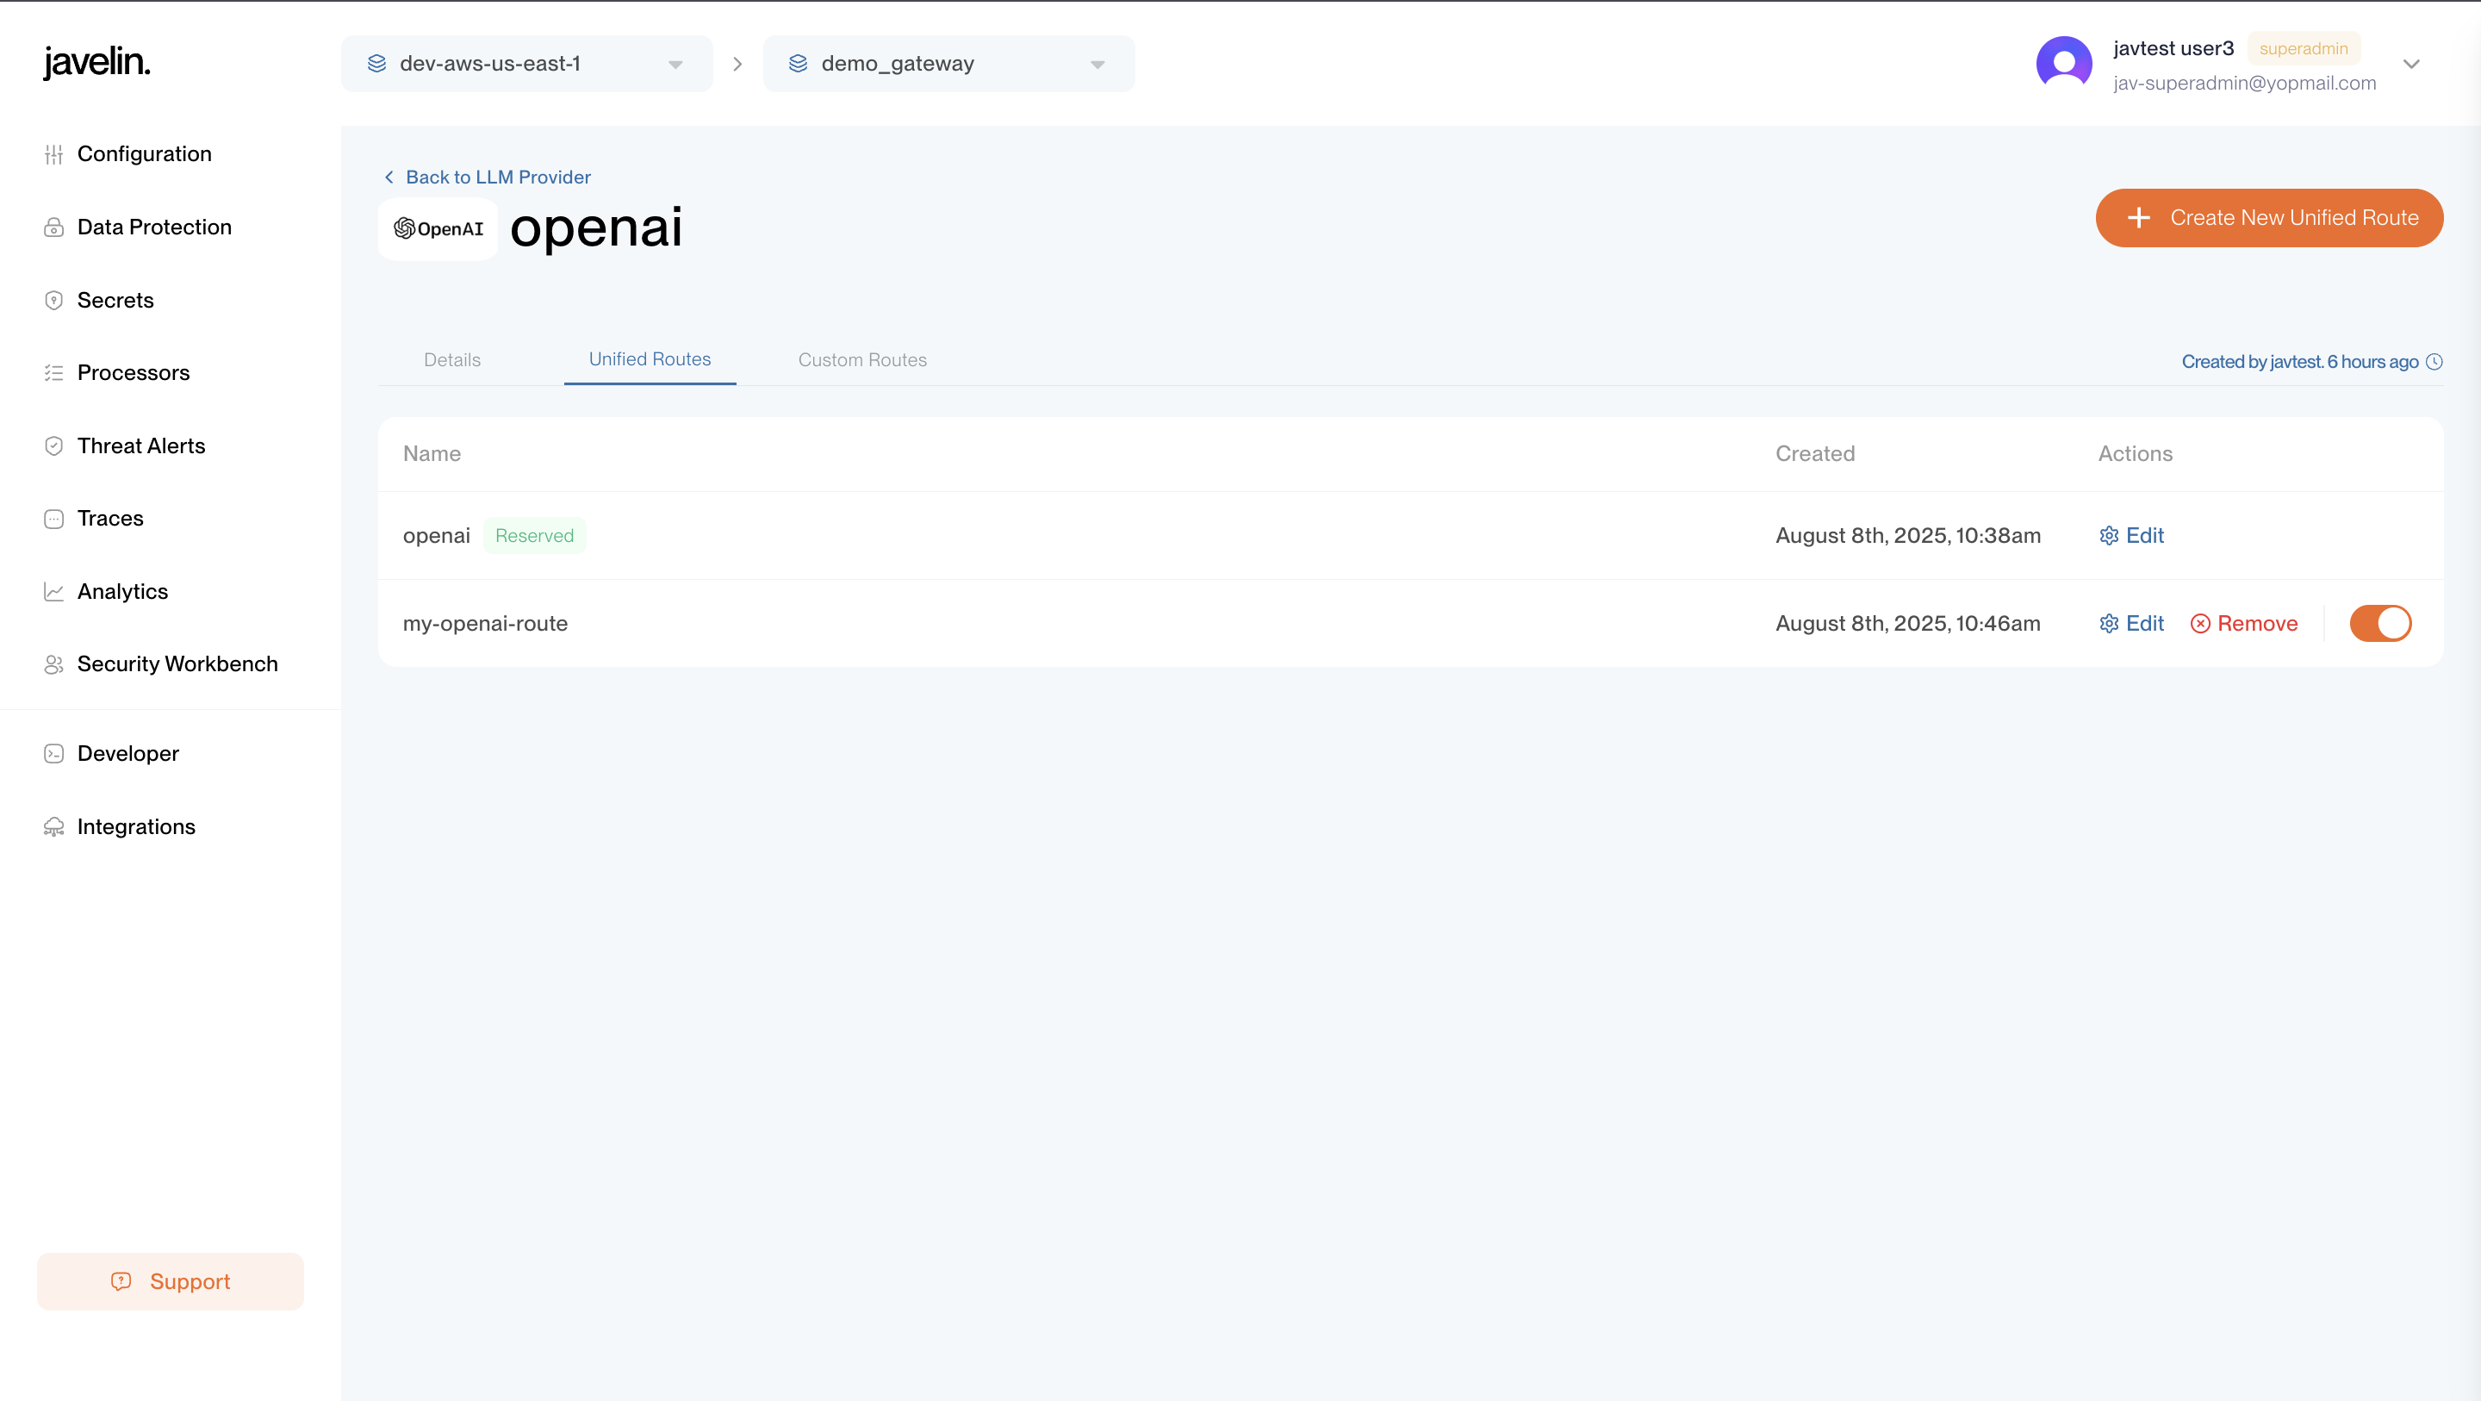Click 'August 8th, 2025, 10:46am' date
The image size is (2481, 1401).
[x=1908, y=624]
